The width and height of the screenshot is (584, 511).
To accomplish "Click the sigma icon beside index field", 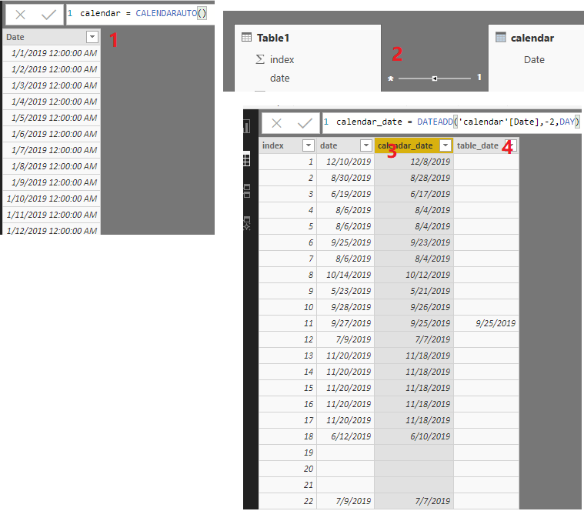I will 260,59.
